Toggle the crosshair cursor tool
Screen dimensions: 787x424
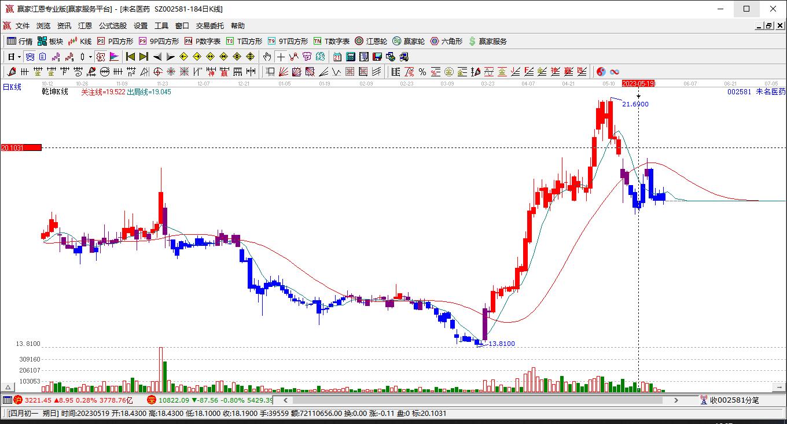281,57
